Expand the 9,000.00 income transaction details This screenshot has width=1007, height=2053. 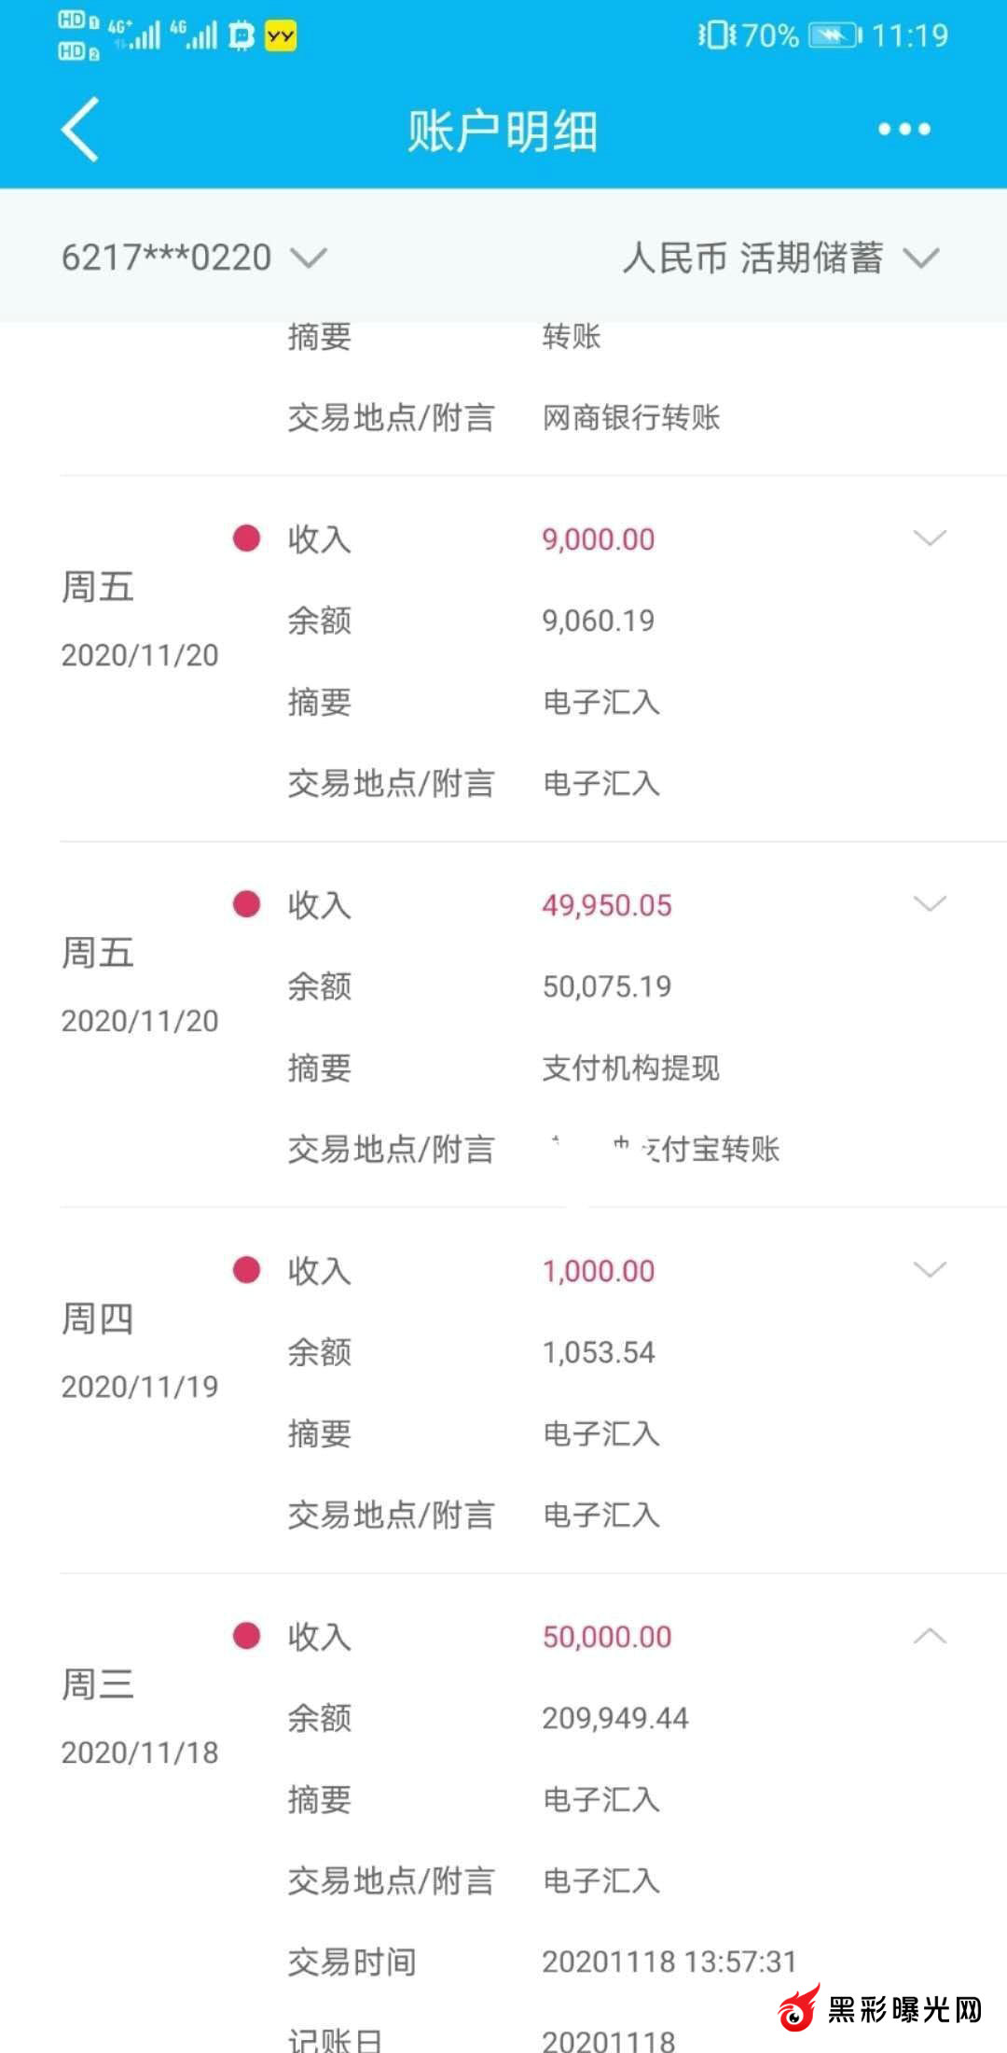pos(929,538)
